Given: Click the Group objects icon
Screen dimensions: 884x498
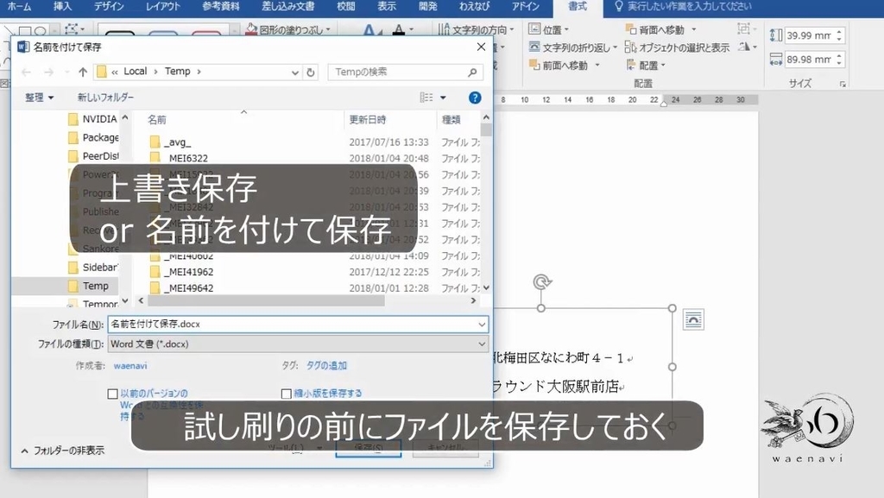Looking at the screenshot, I should [743, 28].
